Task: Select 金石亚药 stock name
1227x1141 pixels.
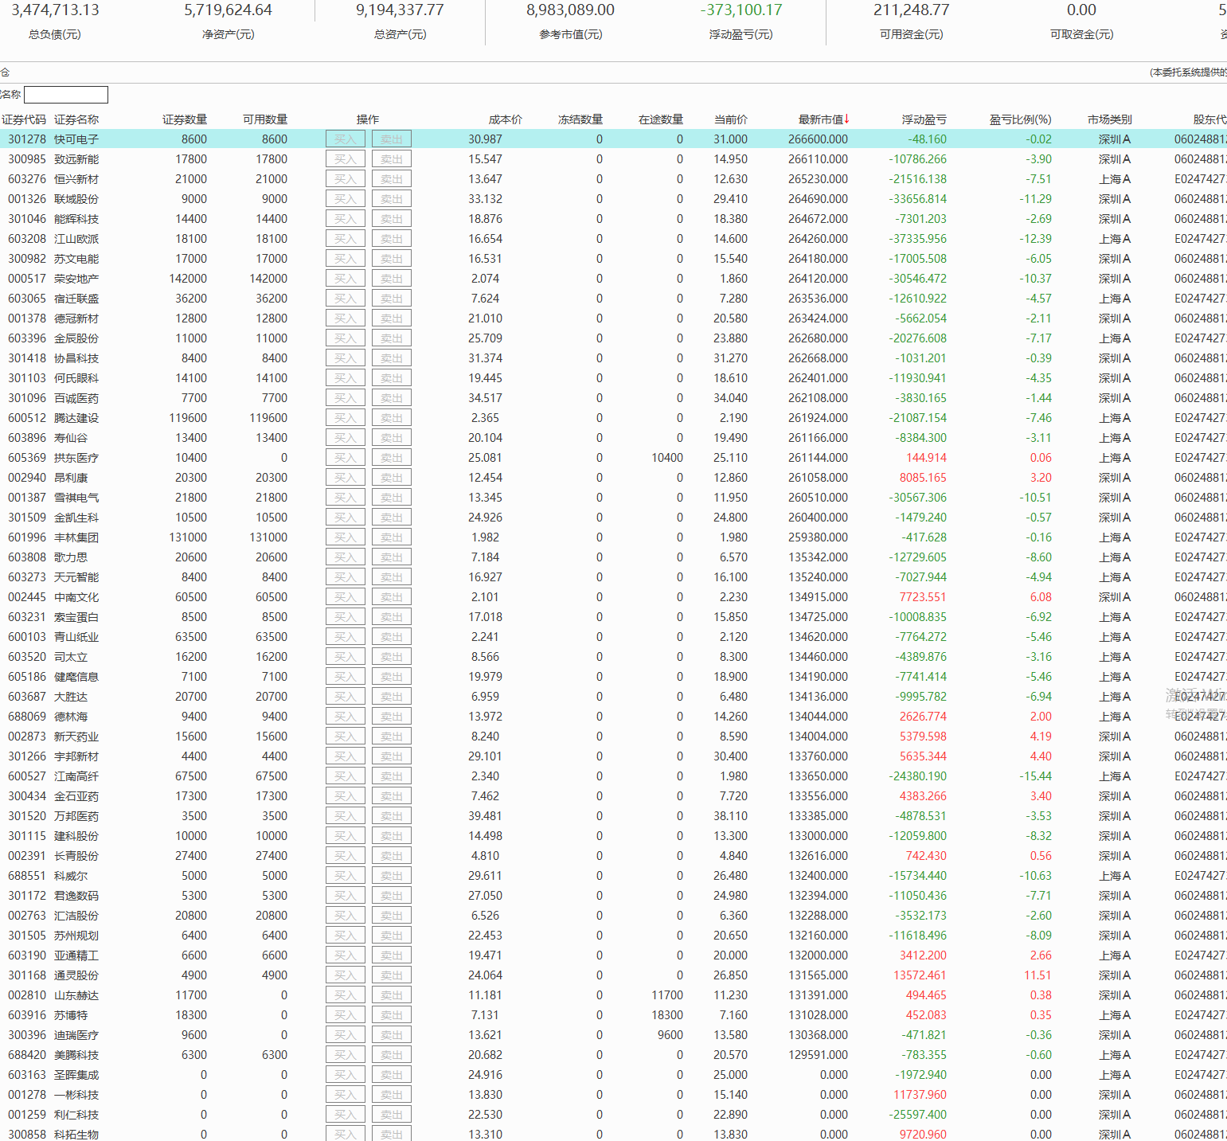Action: 76,796
